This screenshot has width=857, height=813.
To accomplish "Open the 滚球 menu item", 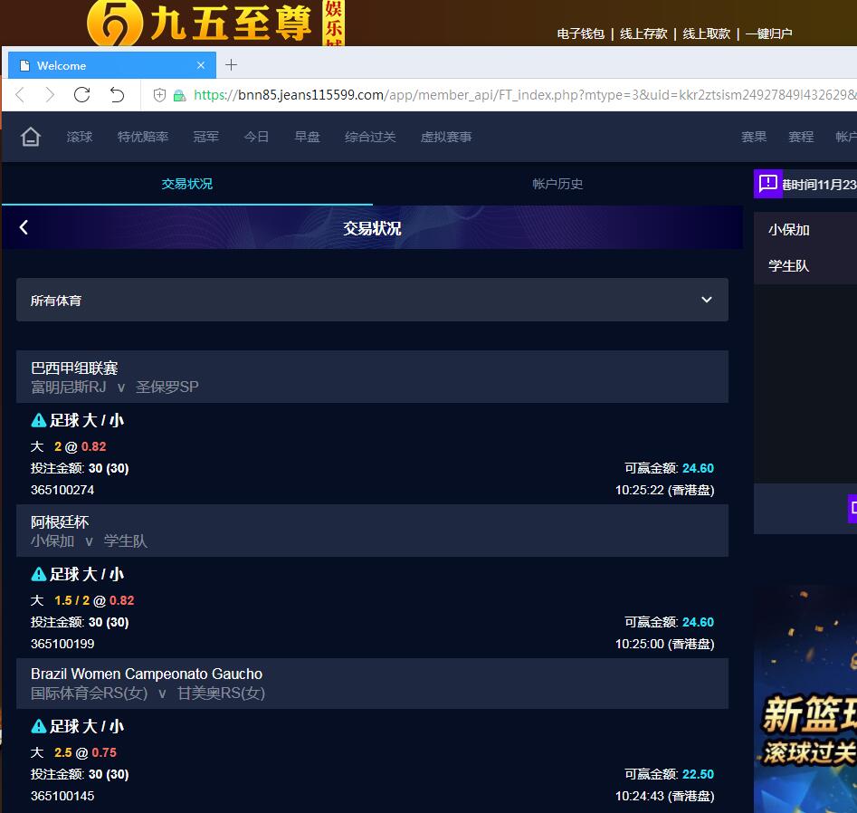I will pyautogui.click(x=80, y=137).
